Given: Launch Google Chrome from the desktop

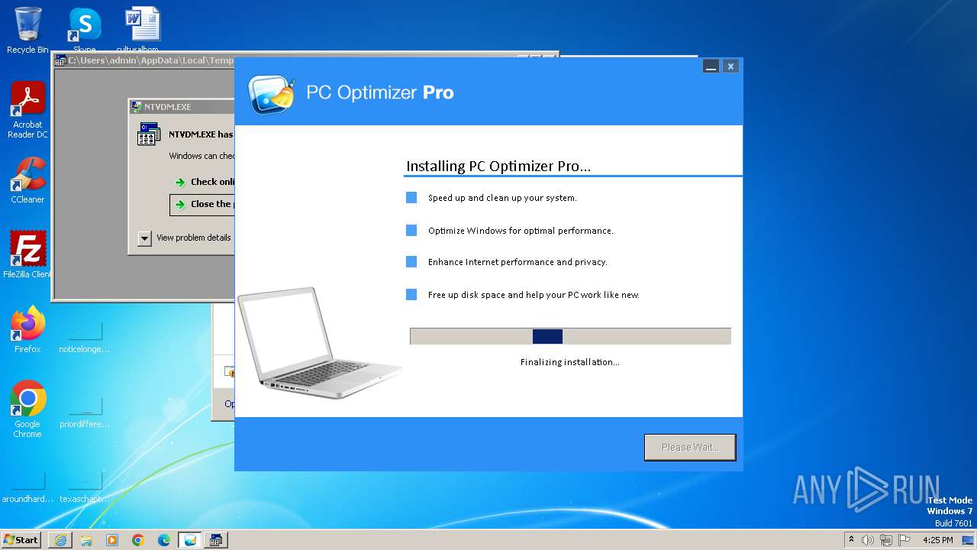Looking at the screenshot, I should click(27, 409).
